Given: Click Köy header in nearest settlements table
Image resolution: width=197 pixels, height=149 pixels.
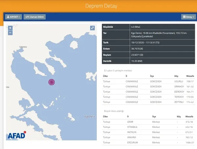Looking at the screenshot, I should point(176,76).
